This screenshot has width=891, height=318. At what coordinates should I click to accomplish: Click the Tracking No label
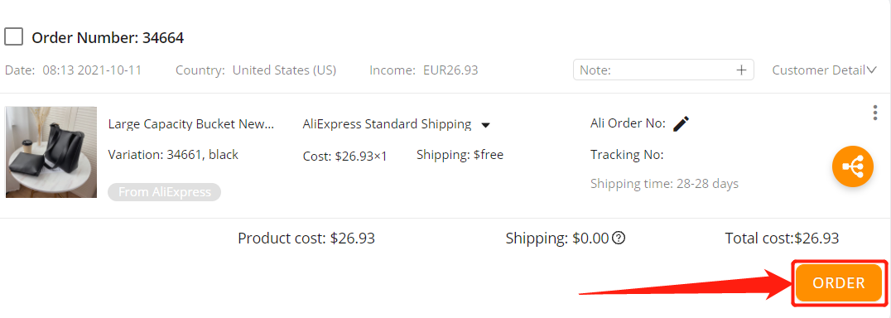(x=627, y=155)
